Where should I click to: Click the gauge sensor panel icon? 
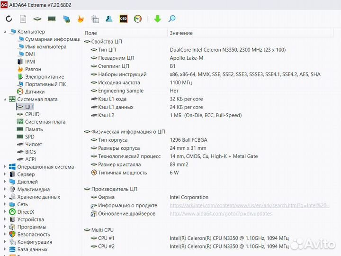[138, 18]
